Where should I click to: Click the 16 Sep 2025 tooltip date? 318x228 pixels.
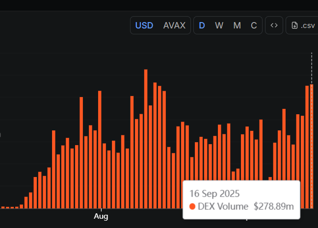pyautogui.click(x=213, y=193)
